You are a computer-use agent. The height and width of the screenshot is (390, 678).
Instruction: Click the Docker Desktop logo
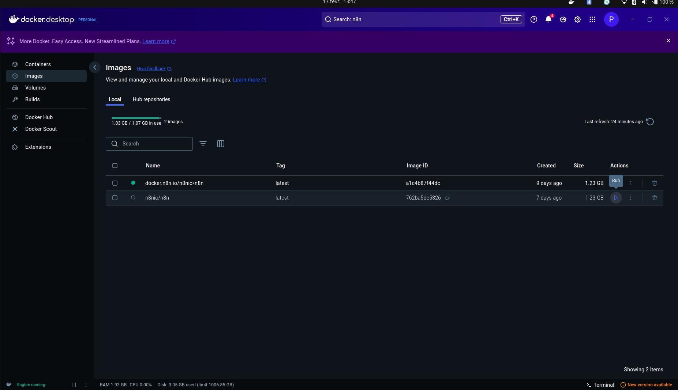42,19
